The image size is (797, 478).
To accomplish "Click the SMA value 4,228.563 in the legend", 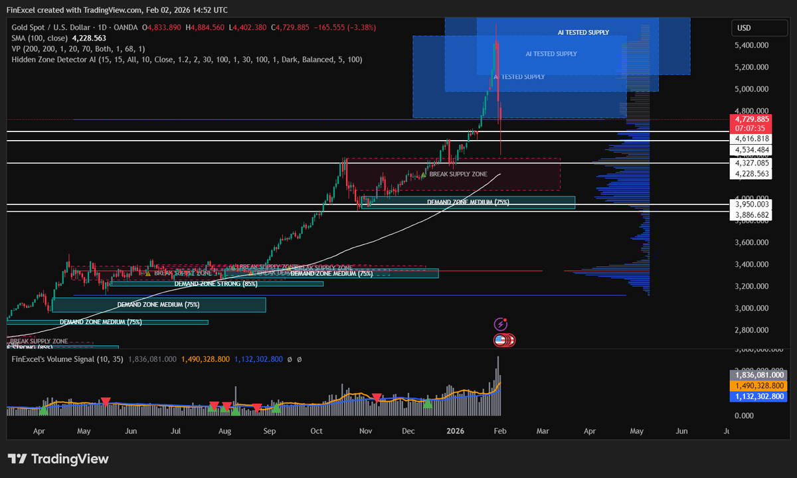I will [90, 38].
